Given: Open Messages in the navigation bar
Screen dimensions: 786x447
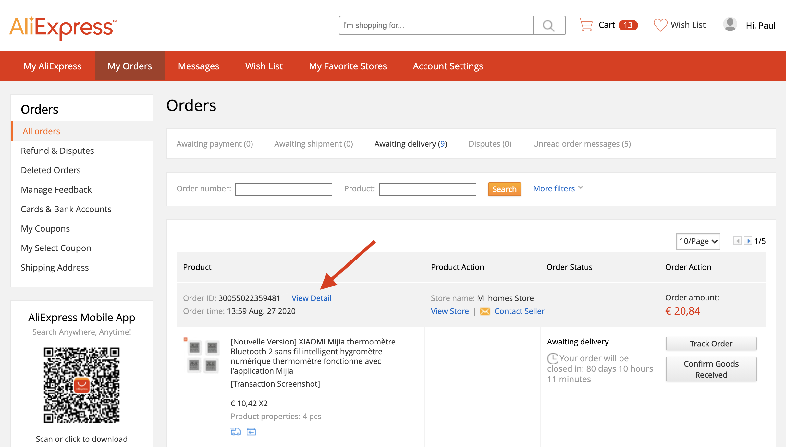Looking at the screenshot, I should click(199, 66).
